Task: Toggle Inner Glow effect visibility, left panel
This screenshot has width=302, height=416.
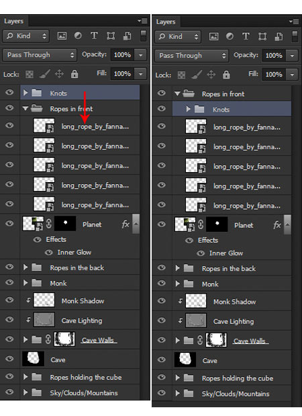Action: tap(49, 252)
